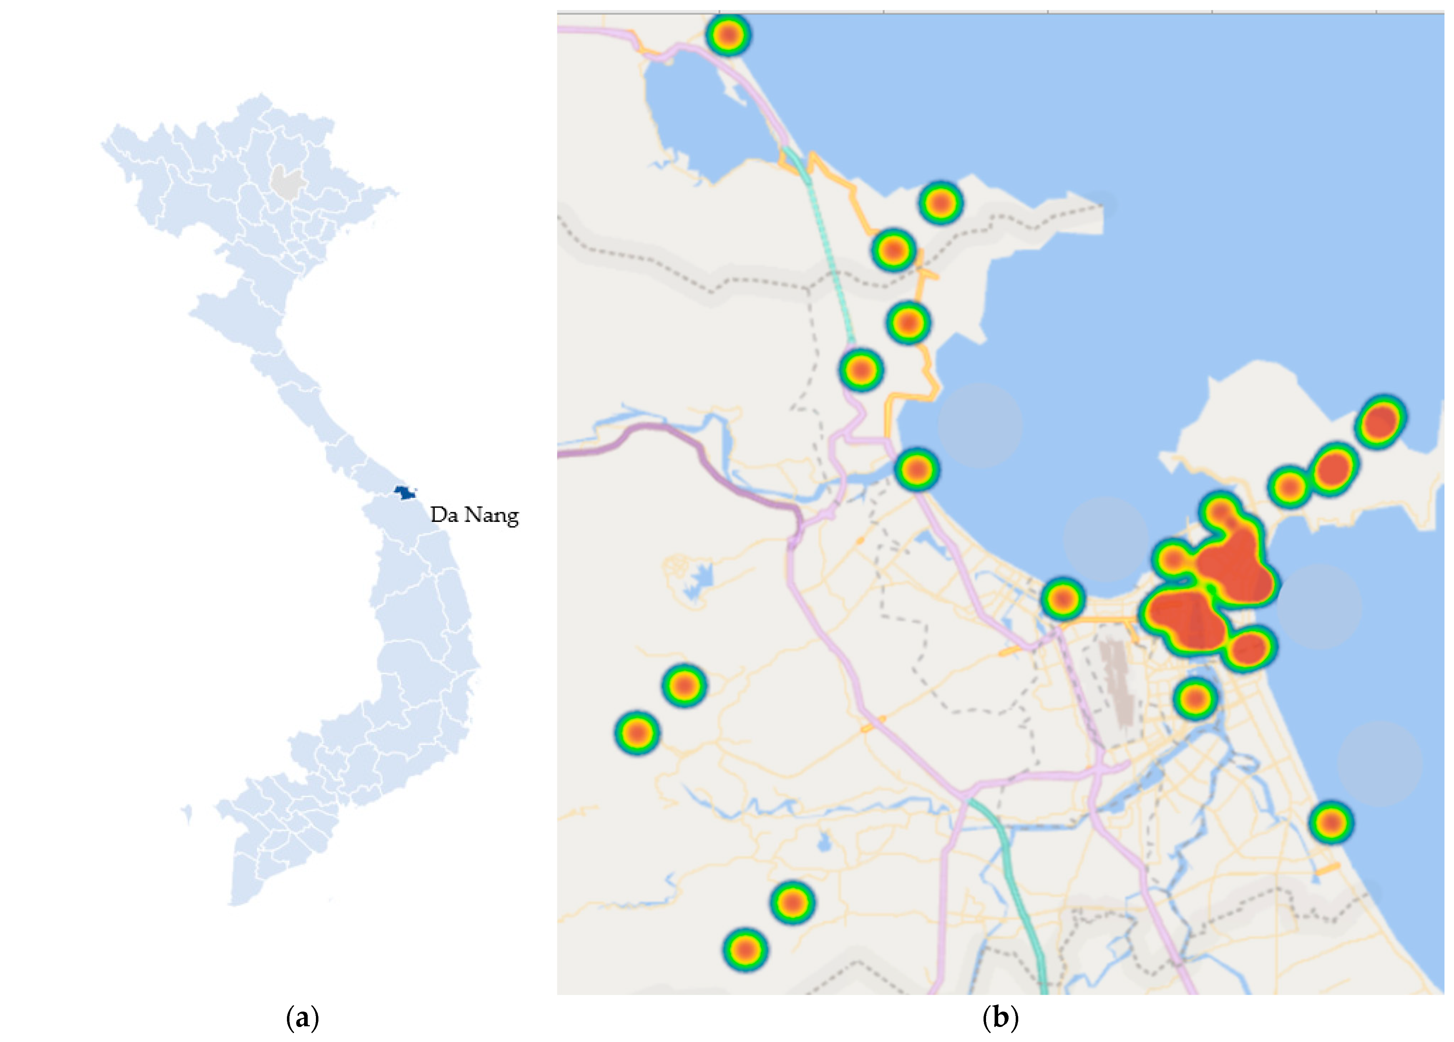
Task: Click the northernmost hotspot on the heatmap
Action: coord(728,35)
